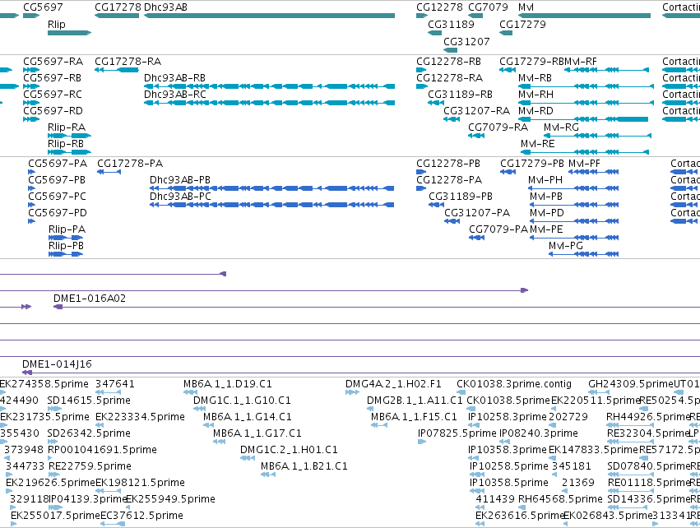Select protein Rlip-PA
The height and width of the screenshot is (528, 700).
66,238
